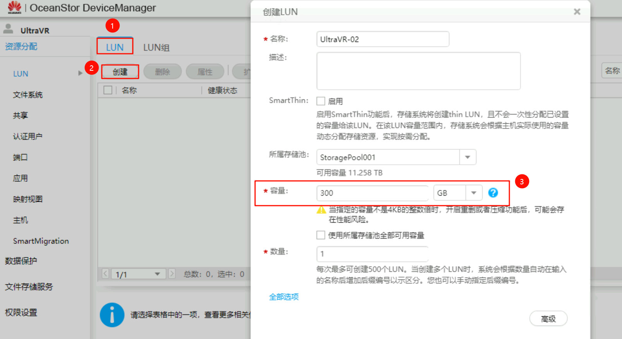Image resolution: width=622 pixels, height=339 pixels.
Task: Go to previous page arrow in pager
Action: click(106, 274)
